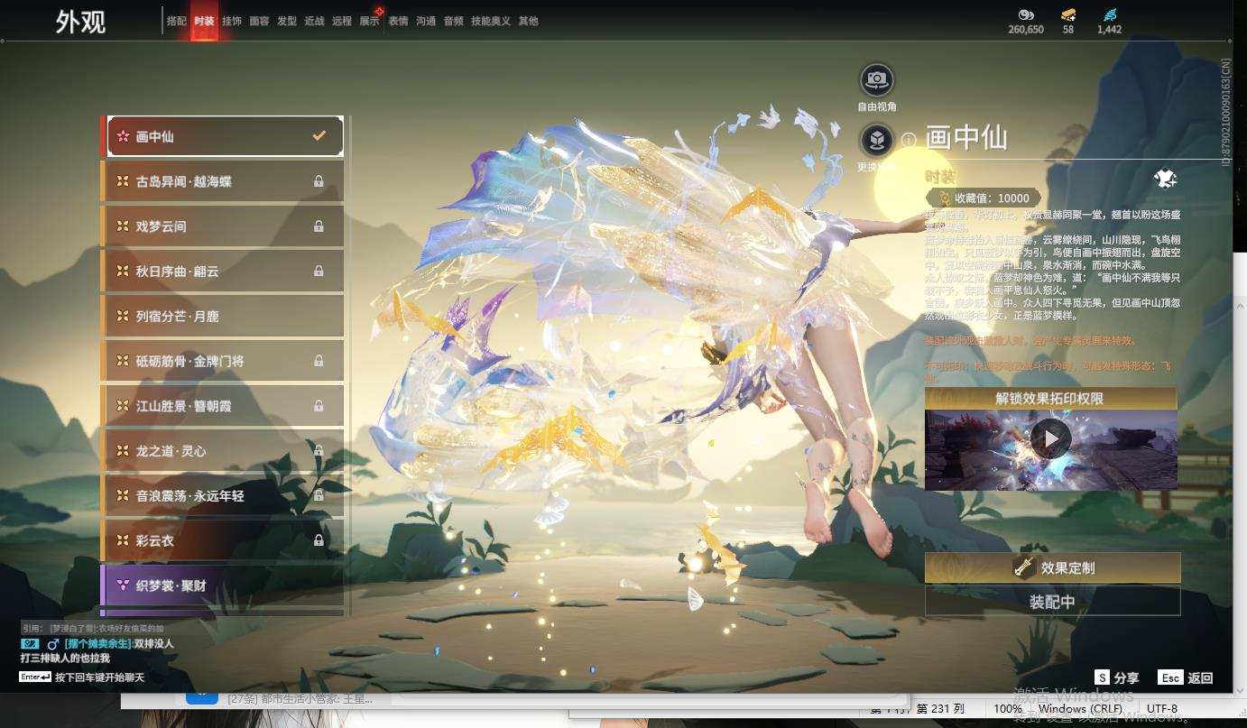The image size is (1247, 728).
Task: Click the lock icon on 江山胜景·簪朝霞
Action: point(319,406)
